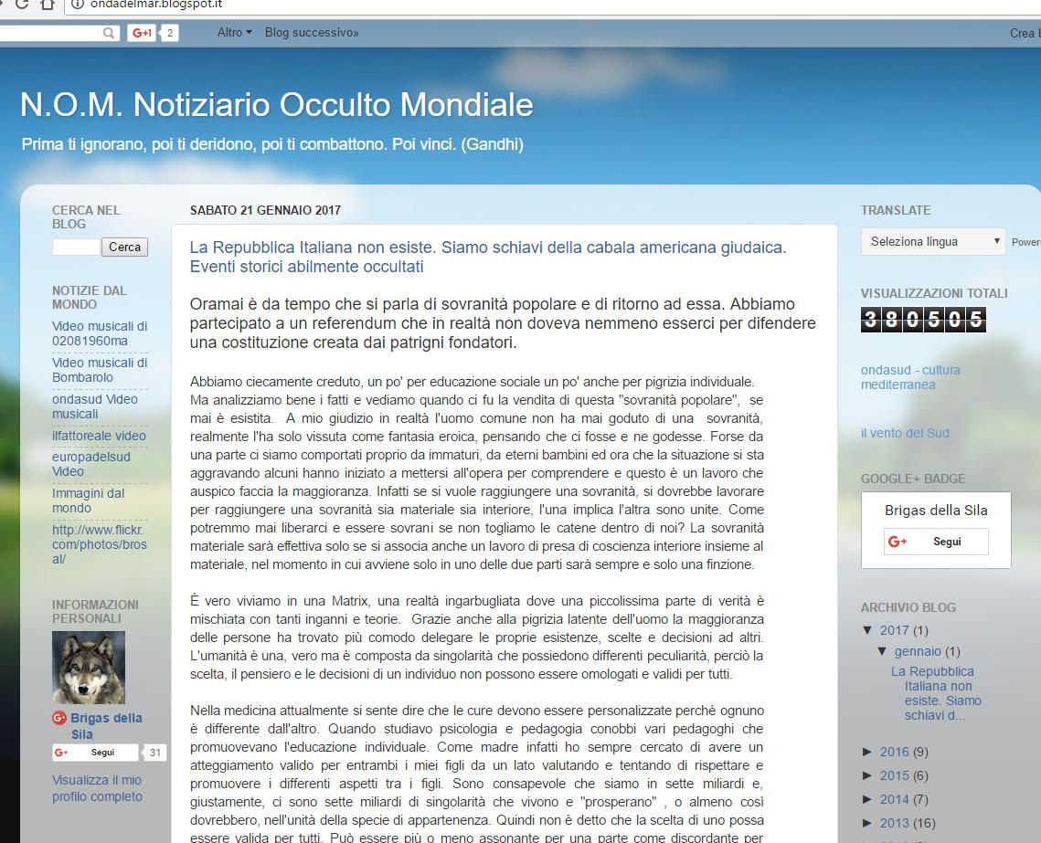Viewport: 1041px width, 843px height.
Task: Expand the 2015 archive year
Action: point(868,775)
